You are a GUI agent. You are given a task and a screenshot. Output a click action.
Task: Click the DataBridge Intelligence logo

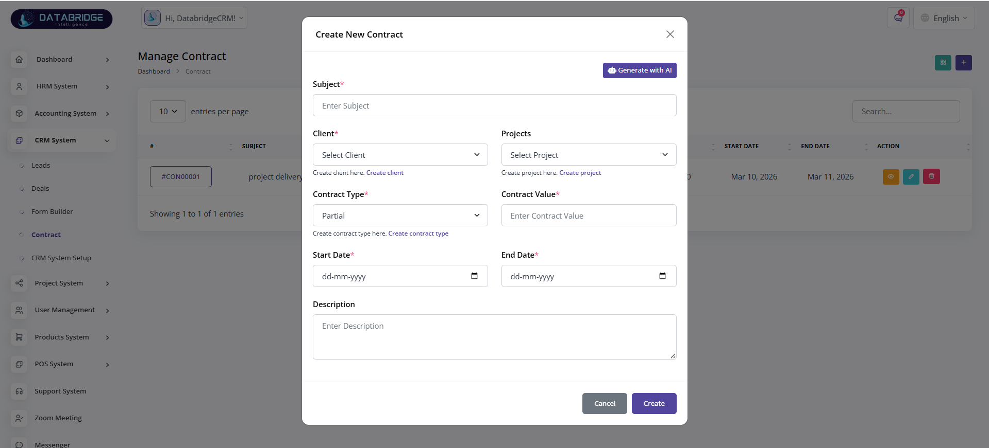point(61,19)
